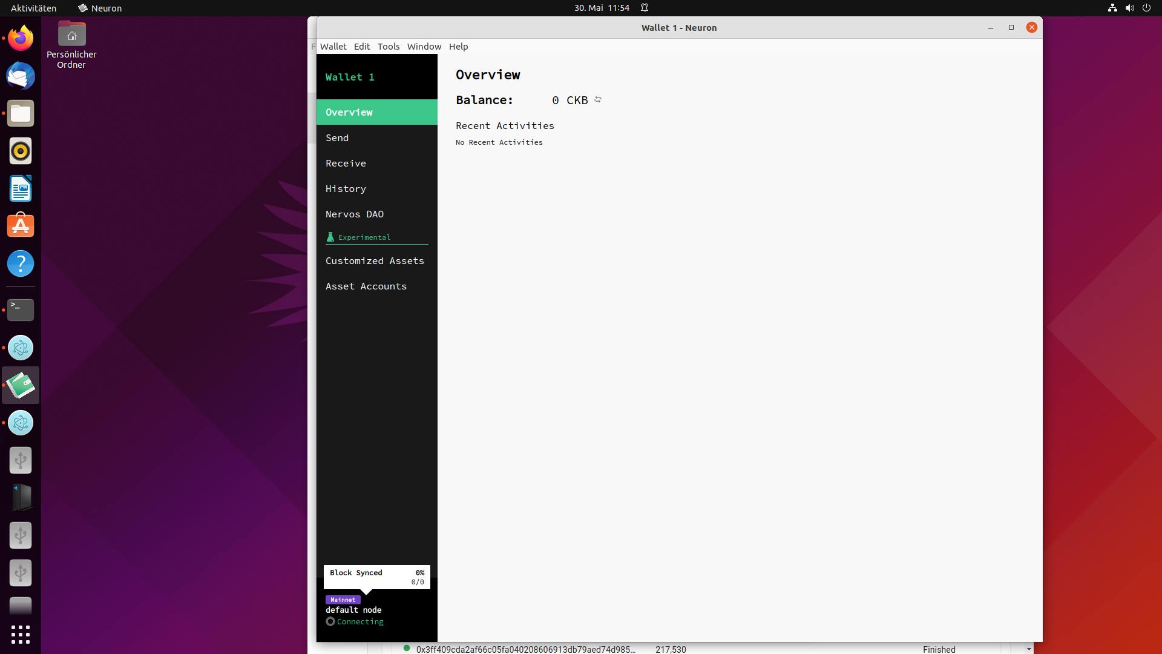Open the notification bell in the top bar

tap(645, 8)
